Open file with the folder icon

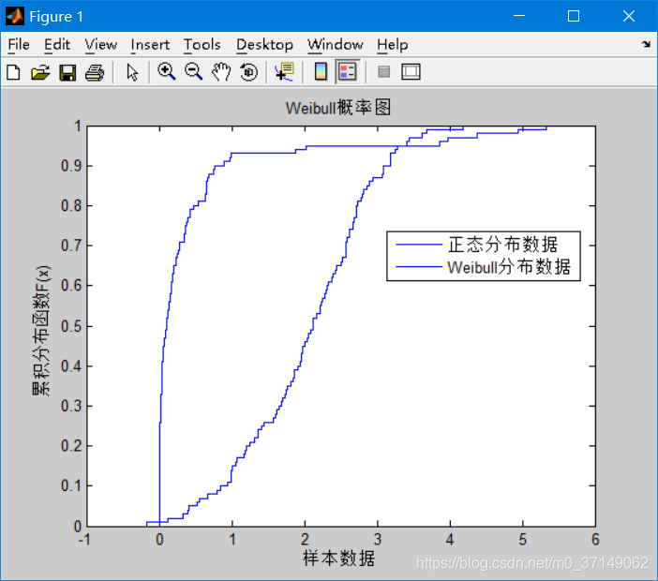coord(40,72)
